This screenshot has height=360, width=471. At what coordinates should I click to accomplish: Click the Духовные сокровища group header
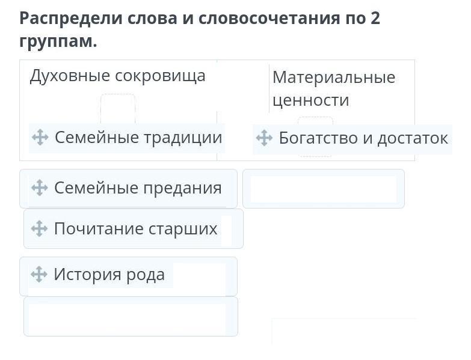117,76
